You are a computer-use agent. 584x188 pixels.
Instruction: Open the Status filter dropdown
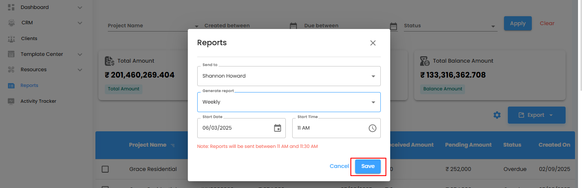[450, 26]
